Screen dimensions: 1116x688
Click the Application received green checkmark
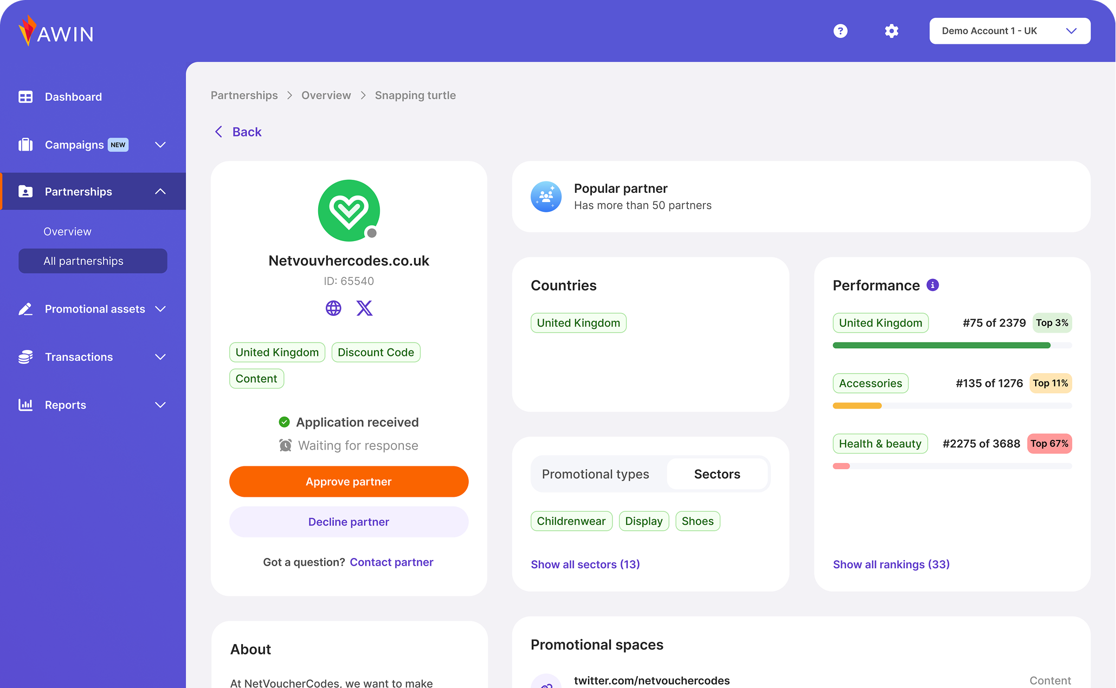coord(284,422)
